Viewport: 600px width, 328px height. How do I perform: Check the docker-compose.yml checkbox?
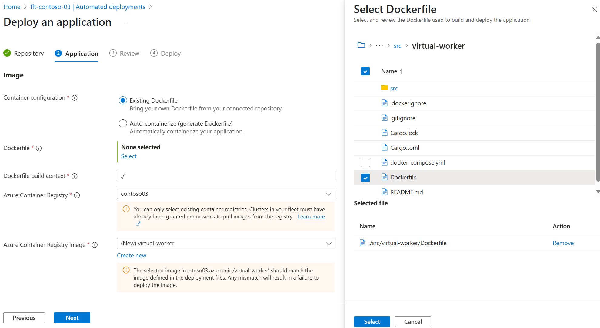click(365, 163)
